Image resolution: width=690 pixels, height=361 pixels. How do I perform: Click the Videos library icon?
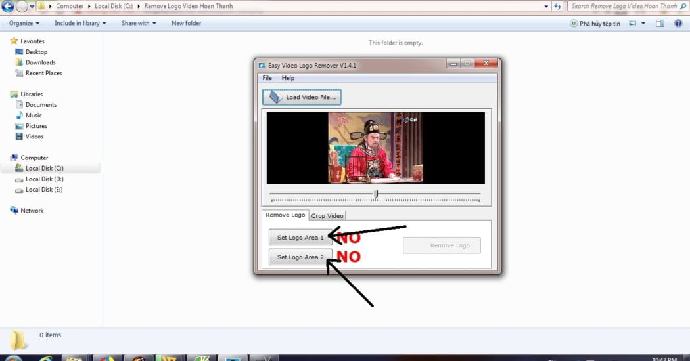[x=19, y=137]
